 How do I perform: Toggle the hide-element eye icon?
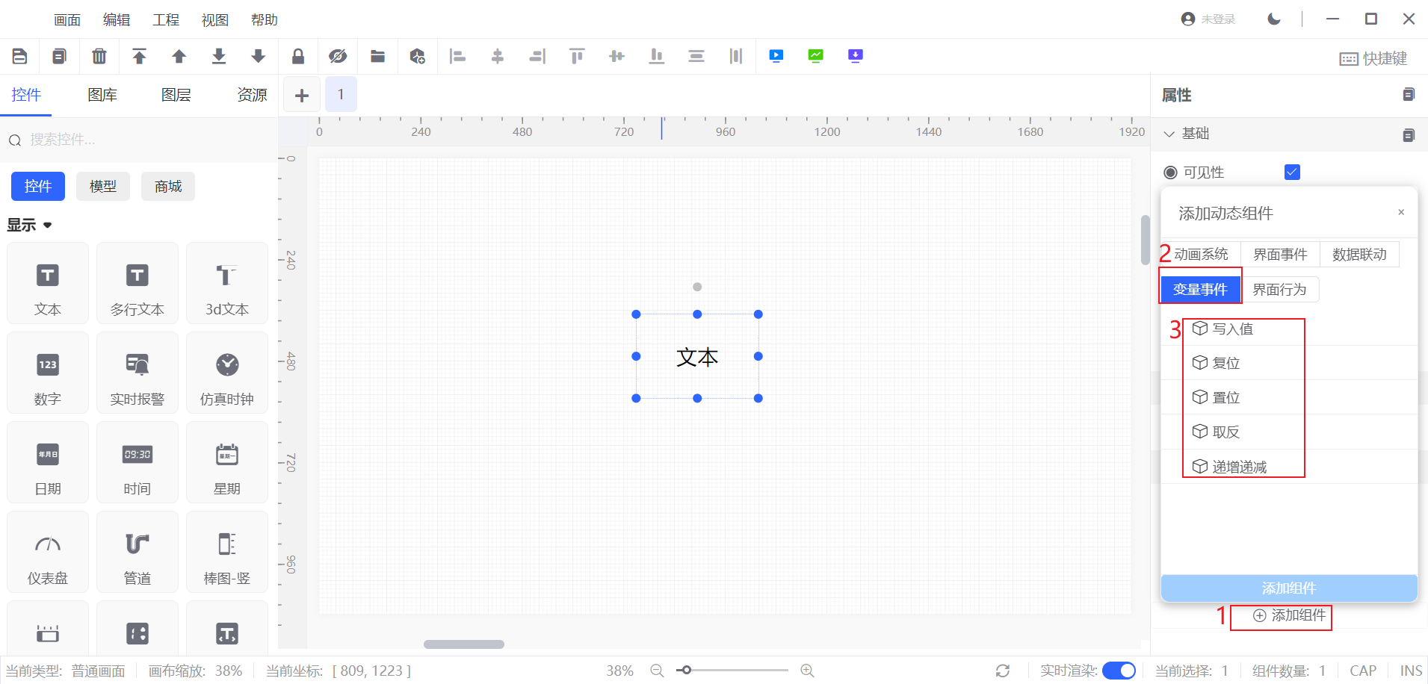[x=338, y=56]
